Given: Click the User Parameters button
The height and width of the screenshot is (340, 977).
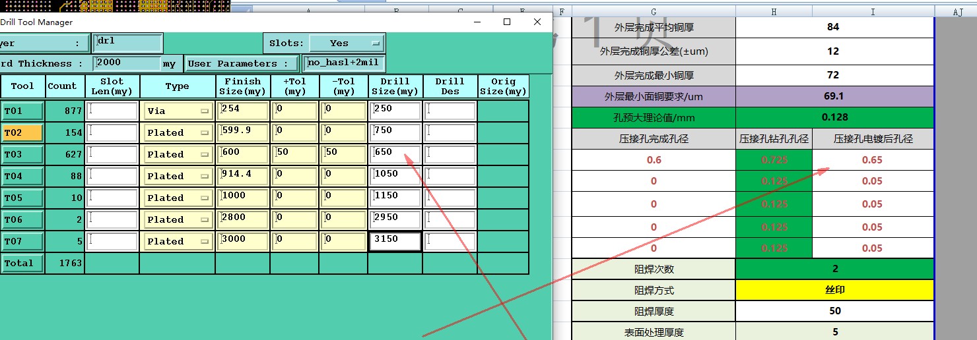Looking at the screenshot, I should (x=242, y=63).
